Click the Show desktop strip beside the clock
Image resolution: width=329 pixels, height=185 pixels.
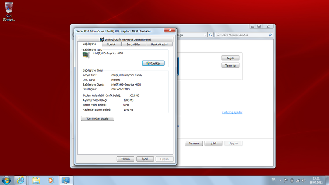(327, 180)
